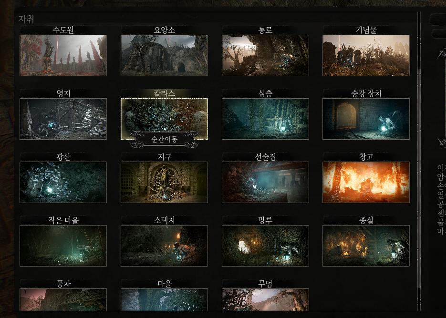Choose the 망루 vestige image
Screen dimensions: 446x318
[x=265, y=246]
